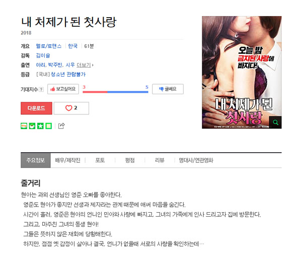Open the 포토 tab
This screenshot has width=302, height=257.
point(100,160)
